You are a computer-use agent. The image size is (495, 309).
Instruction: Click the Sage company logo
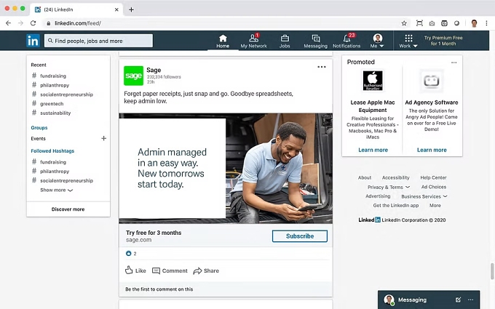[x=133, y=76]
